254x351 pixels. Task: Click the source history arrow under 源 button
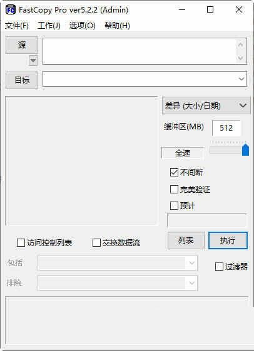pyautogui.click(x=33, y=61)
